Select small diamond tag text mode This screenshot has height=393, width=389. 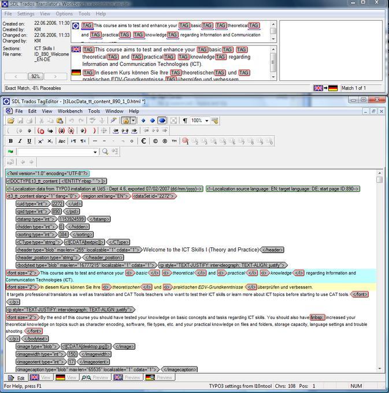(x=143, y=121)
